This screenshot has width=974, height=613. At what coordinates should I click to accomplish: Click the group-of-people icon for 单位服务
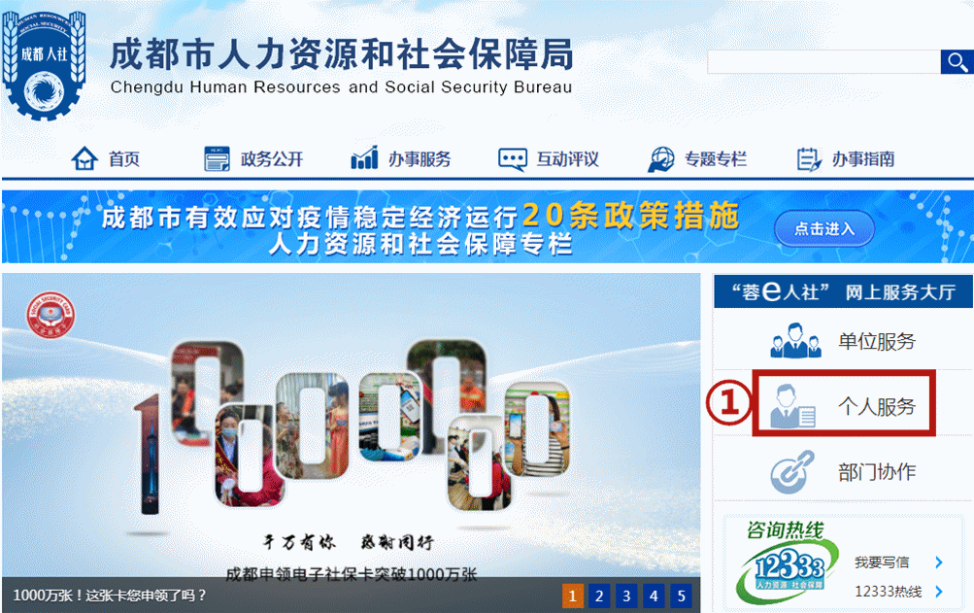click(795, 341)
